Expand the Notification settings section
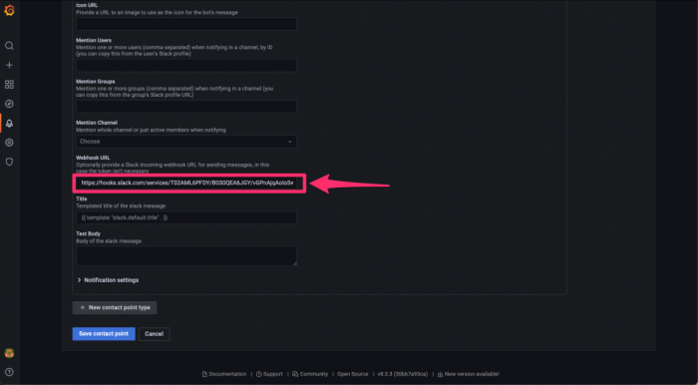This screenshot has width=698, height=385. click(108, 280)
